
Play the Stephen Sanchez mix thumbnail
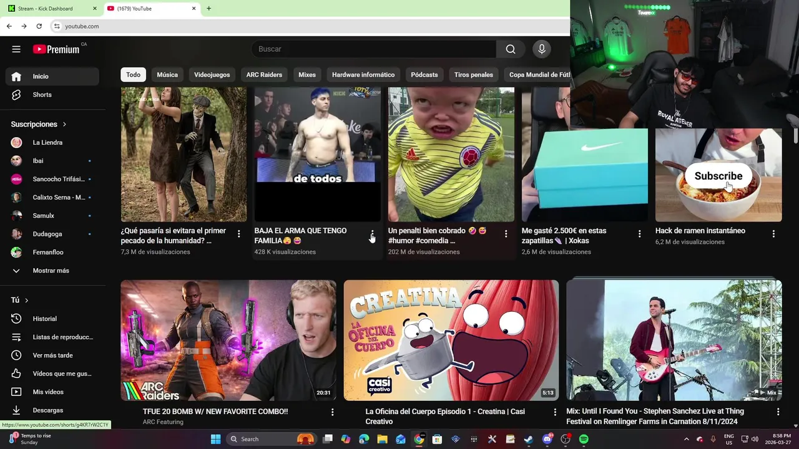point(674,340)
